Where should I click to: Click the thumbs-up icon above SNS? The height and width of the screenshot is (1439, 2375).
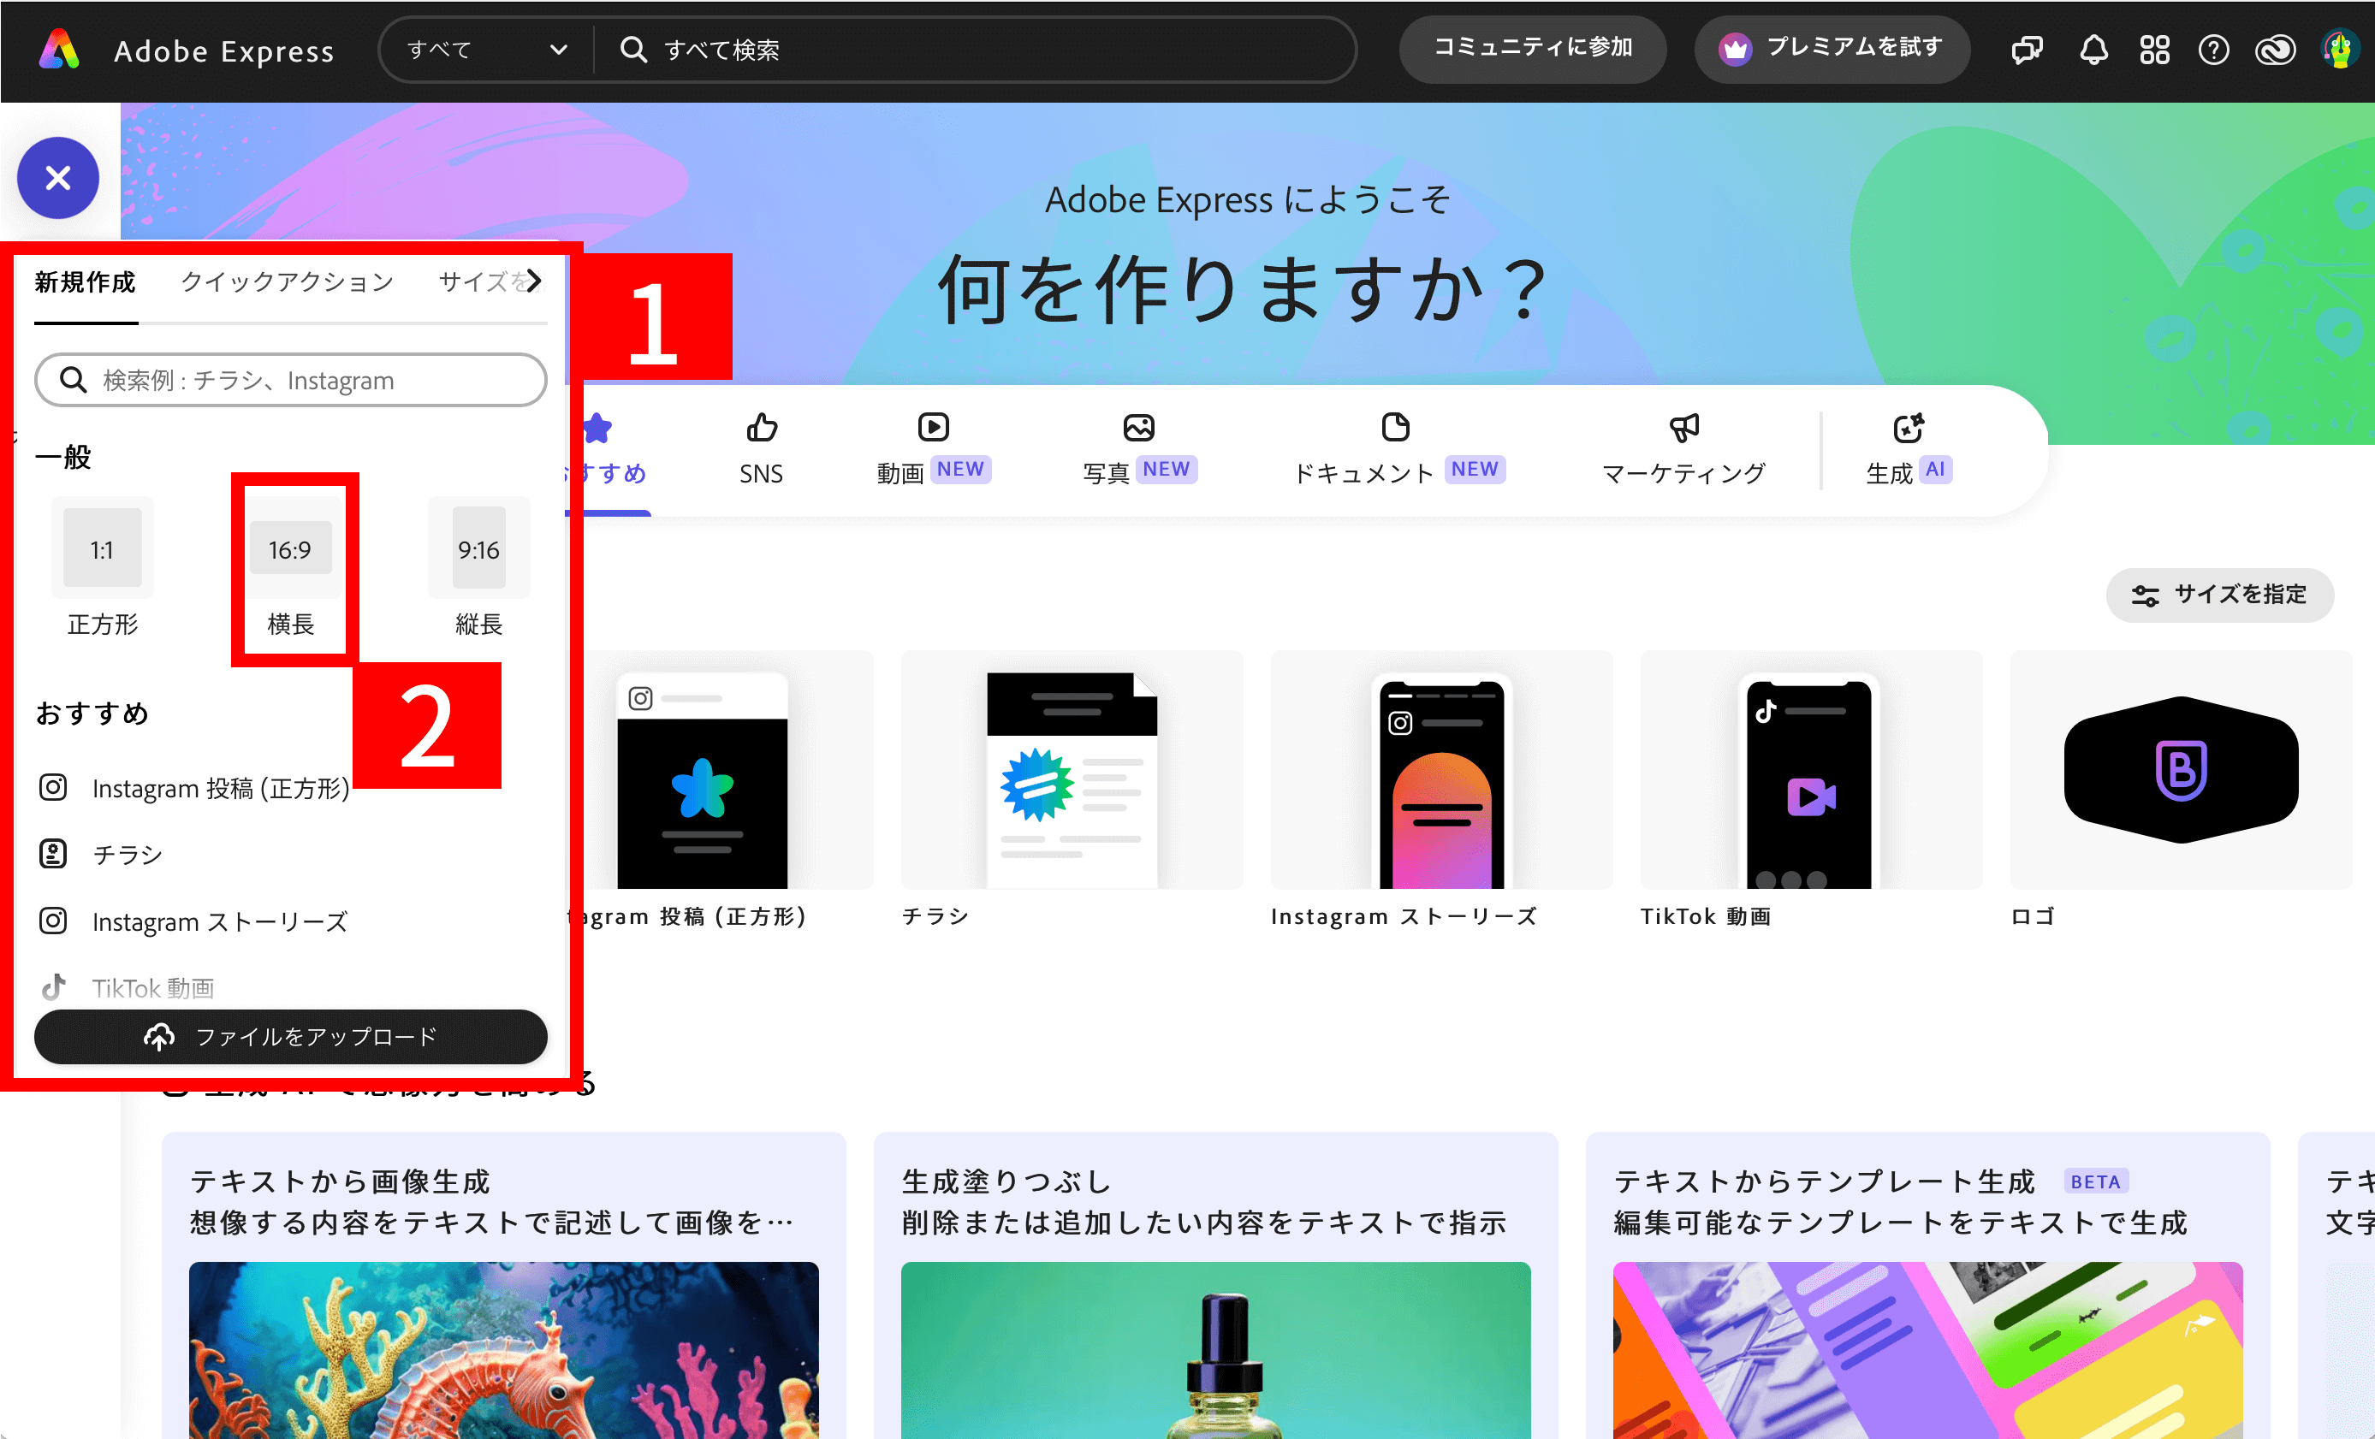point(762,426)
